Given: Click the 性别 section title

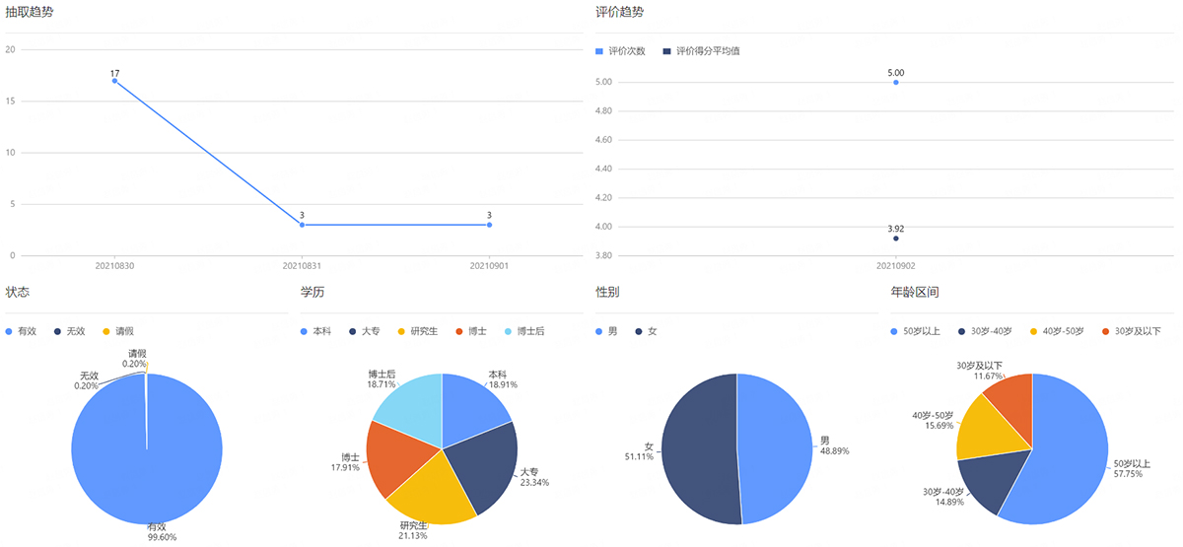Looking at the screenshot, I should click(x=608, y=293).
